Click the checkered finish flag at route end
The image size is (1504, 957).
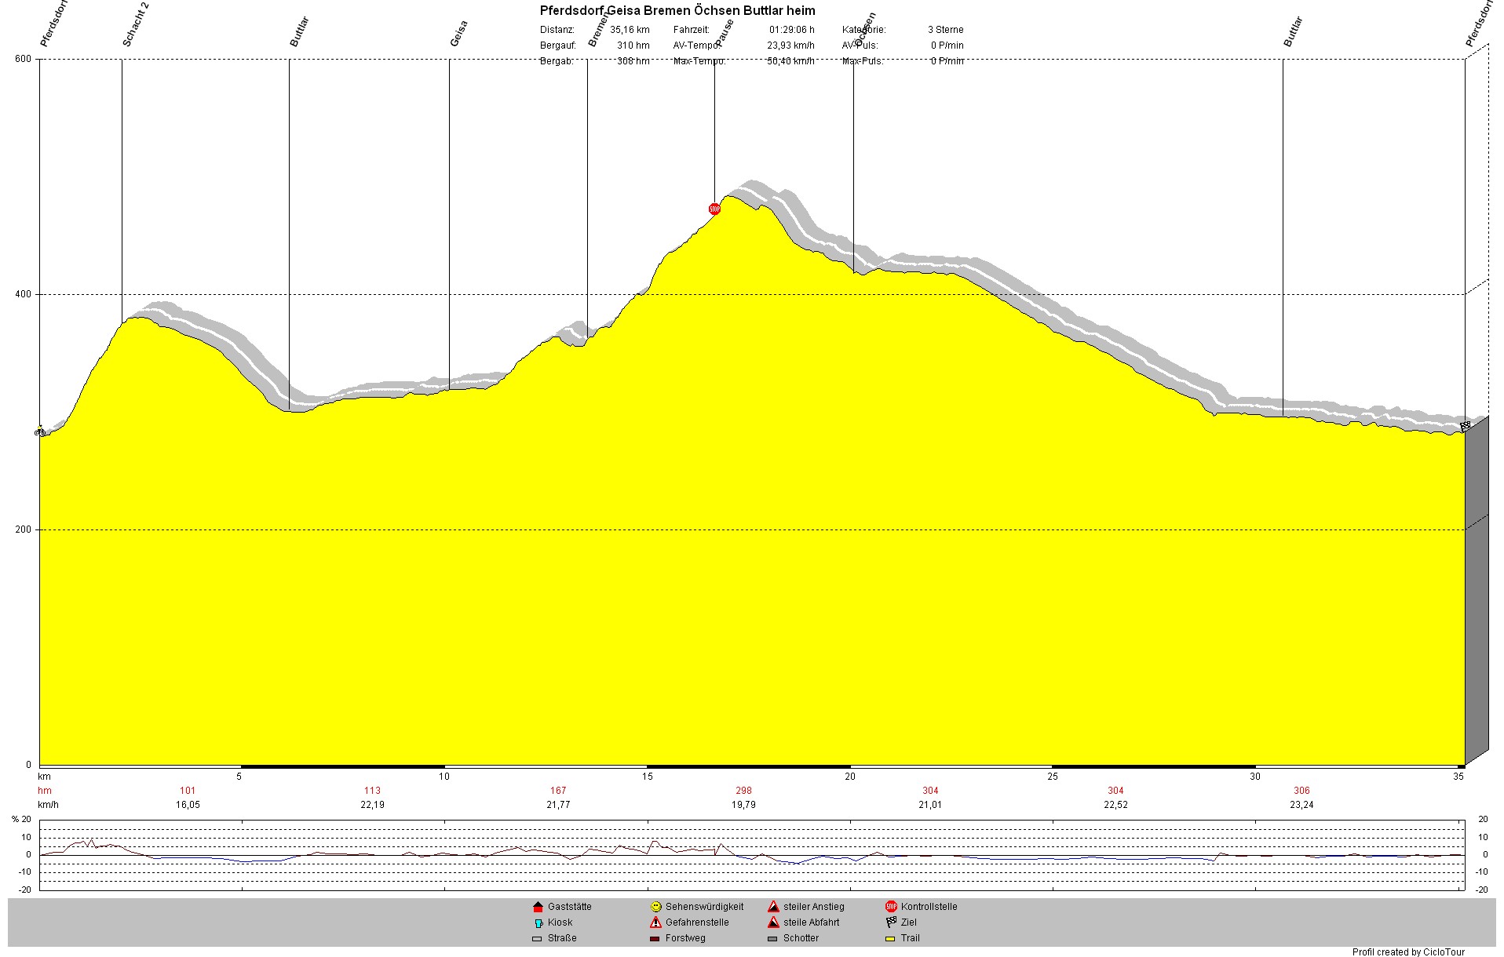[x=1465, y=426]
